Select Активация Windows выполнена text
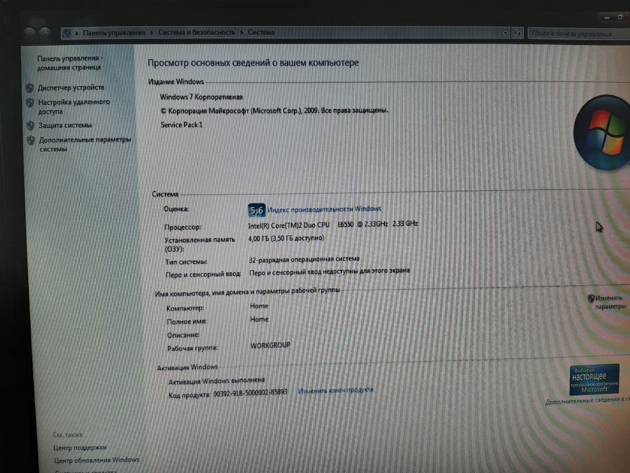The image size is (630, 473). pyautogui.click(x=216, y=380)
